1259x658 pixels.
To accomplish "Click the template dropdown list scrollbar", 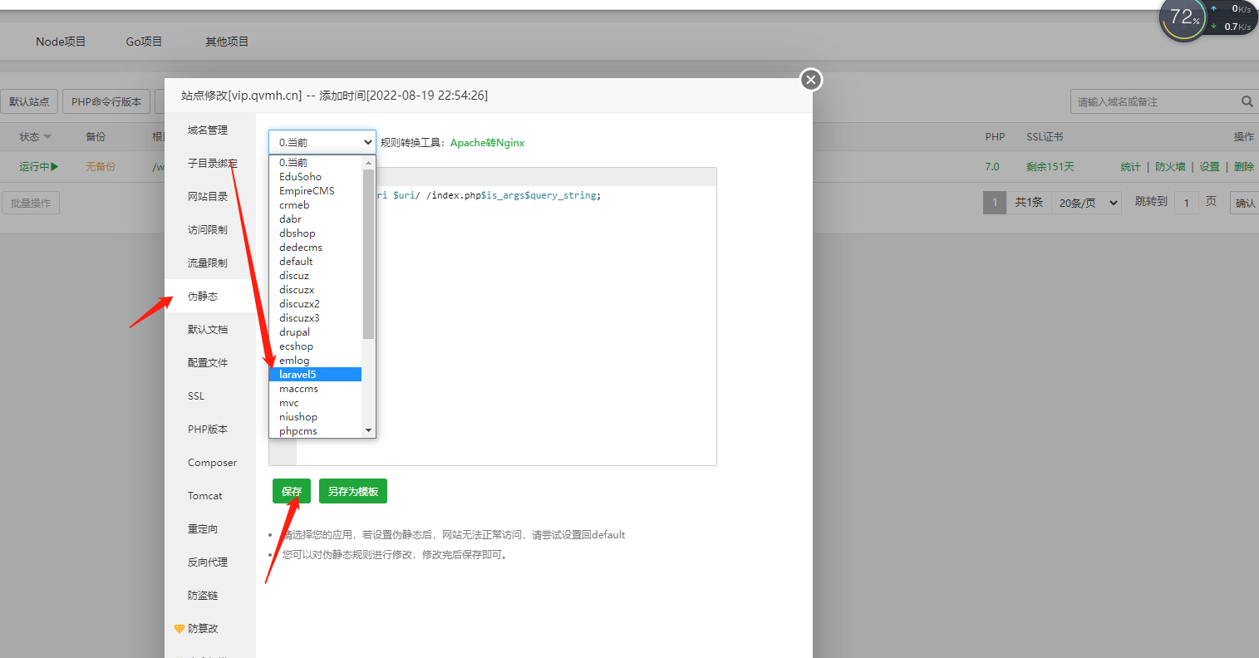I will [x=369, y=253].
